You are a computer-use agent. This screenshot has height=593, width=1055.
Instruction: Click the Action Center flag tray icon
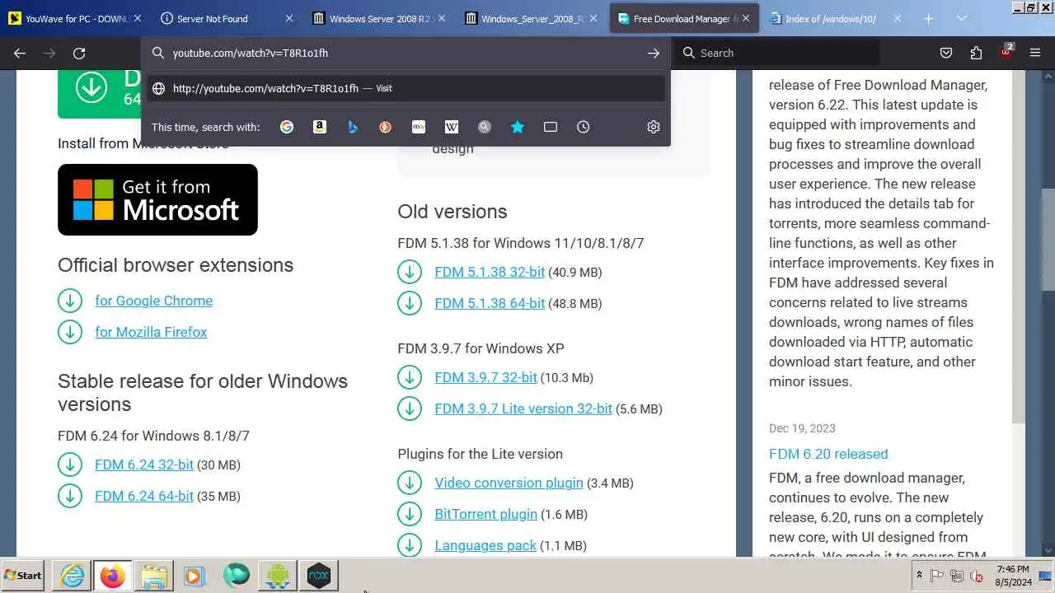937,576
